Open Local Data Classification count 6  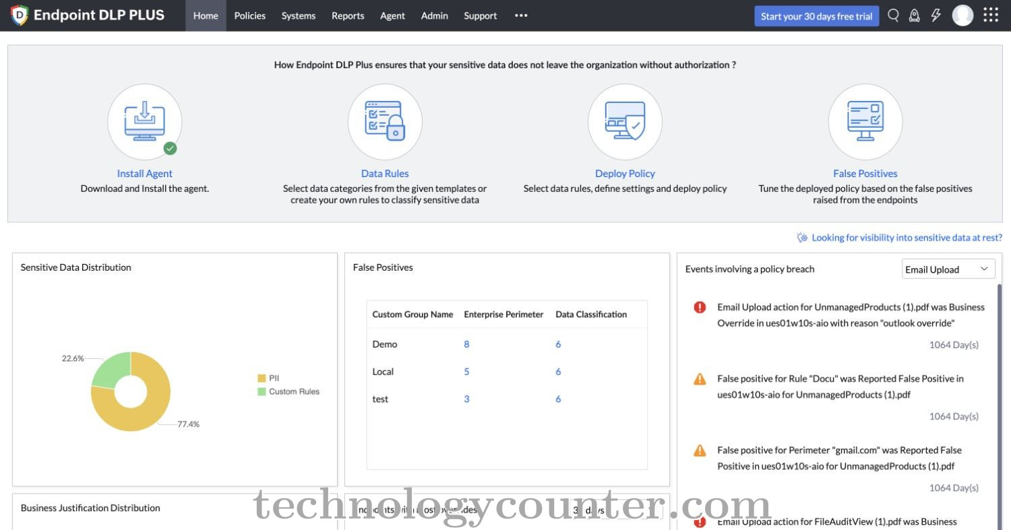[x=558, y=372]
